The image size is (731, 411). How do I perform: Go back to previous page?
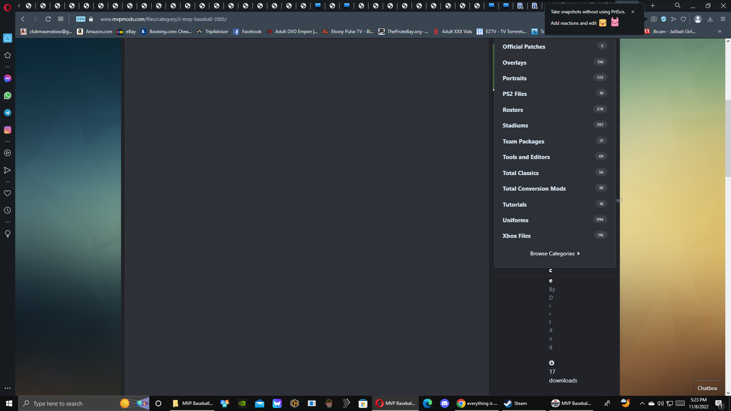point(23,19)
